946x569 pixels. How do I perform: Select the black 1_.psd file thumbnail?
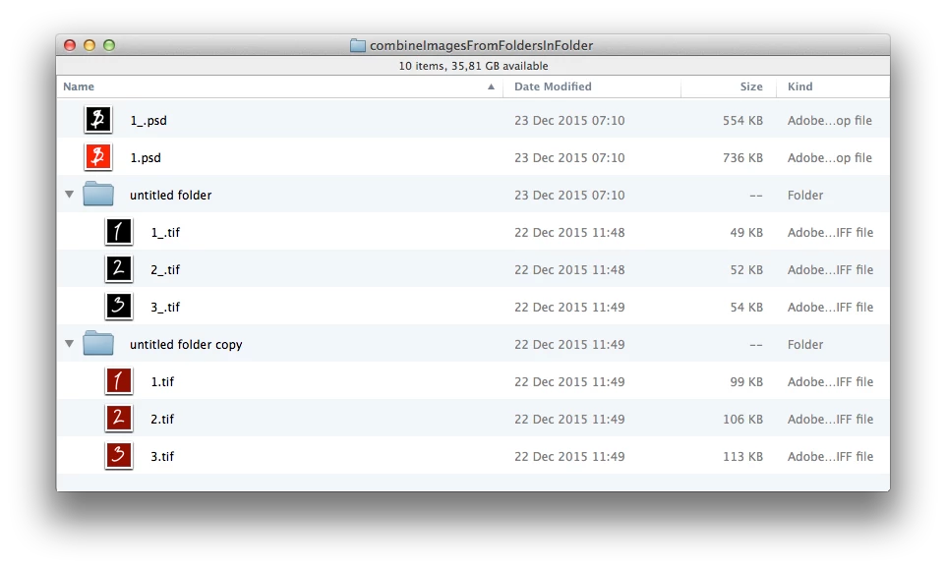click(x=97, y=119)
